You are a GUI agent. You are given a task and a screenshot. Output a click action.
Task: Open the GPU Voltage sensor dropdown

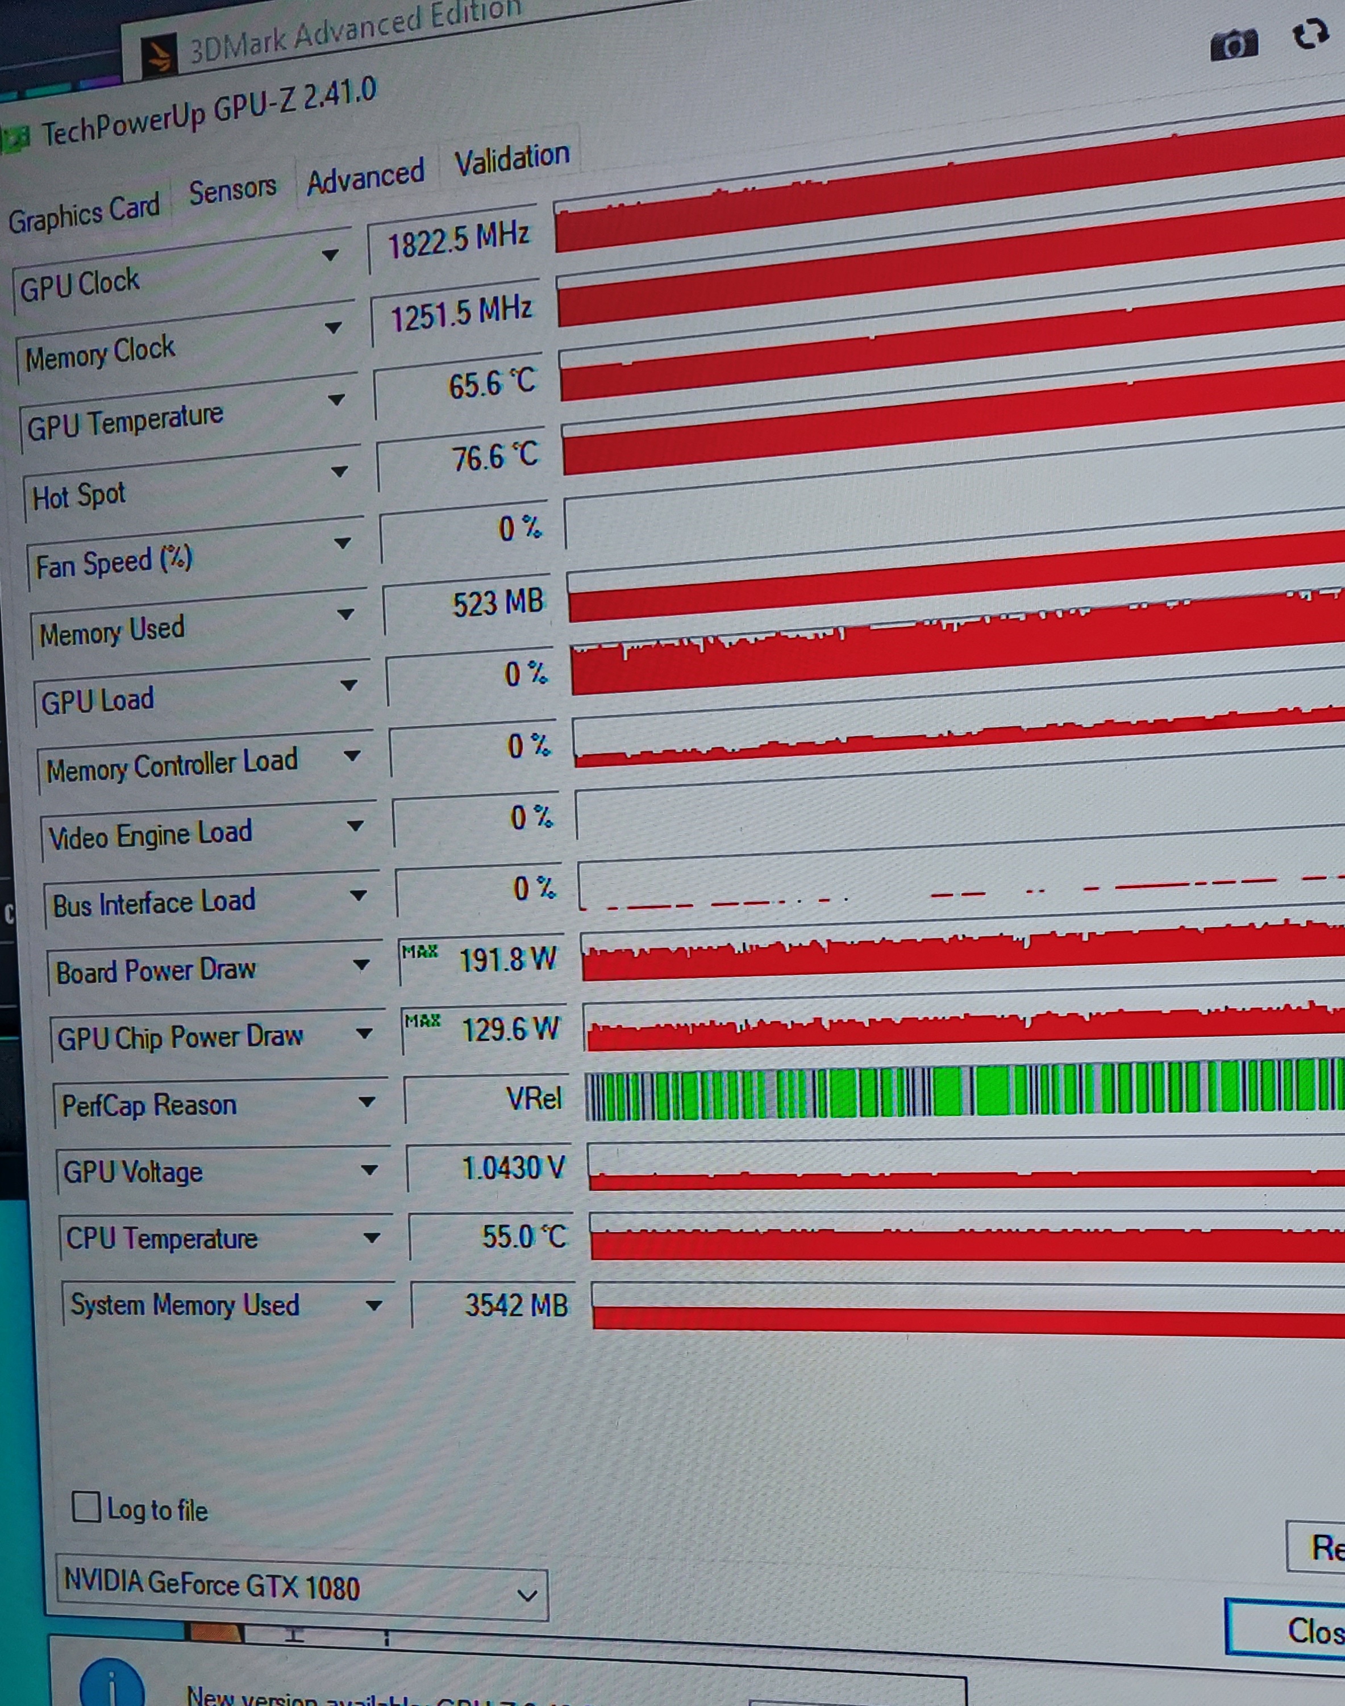(369, 1171)
